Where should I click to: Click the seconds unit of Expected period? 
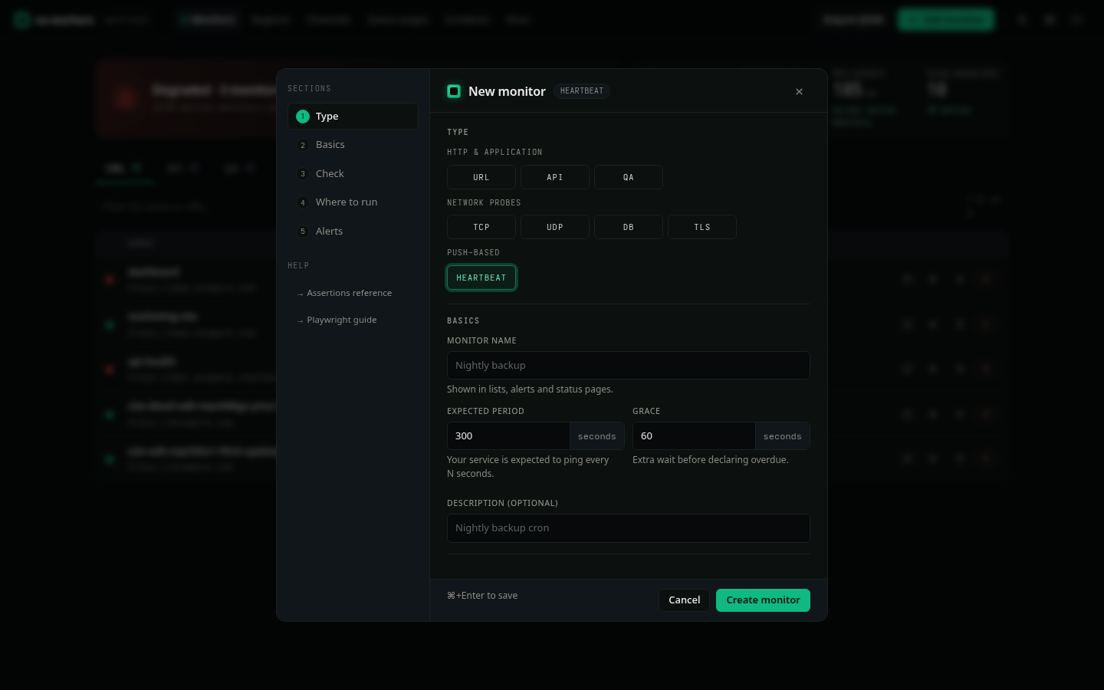(597, 436)
